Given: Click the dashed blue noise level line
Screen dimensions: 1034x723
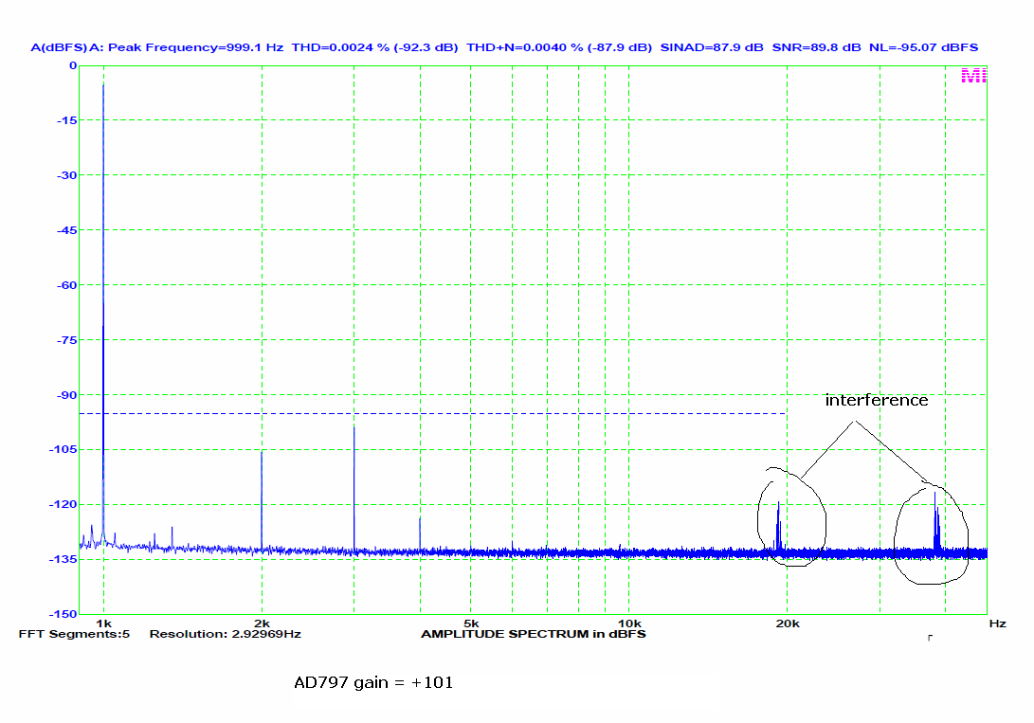Looking at the screenshot, I should click(x=432, y=414).
